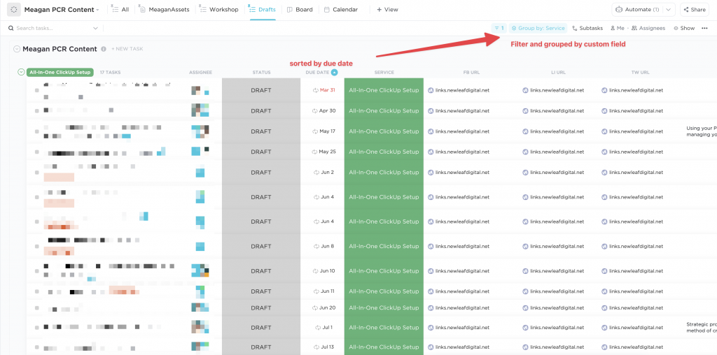Click + NEW TASK
Screen dimensions: 717x355
pyautogui.click(x=127, y=49)
